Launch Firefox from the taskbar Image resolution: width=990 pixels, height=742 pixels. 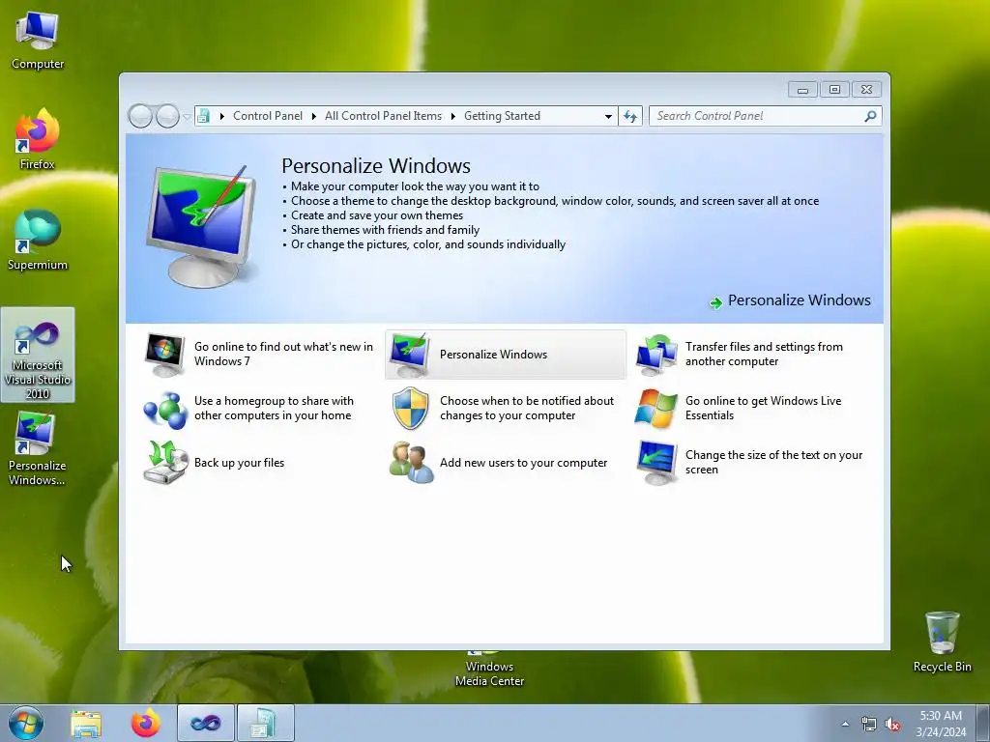(145, 723)
